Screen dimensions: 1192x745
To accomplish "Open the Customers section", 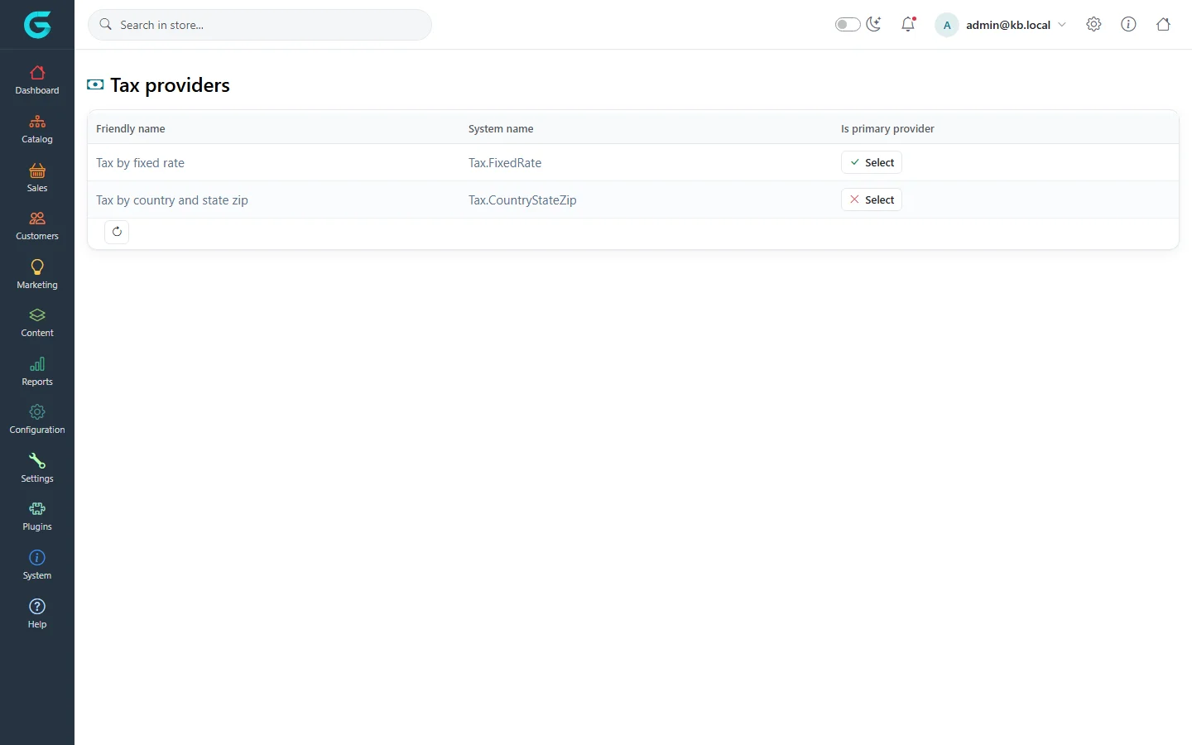I will click(x=37, y=226).
